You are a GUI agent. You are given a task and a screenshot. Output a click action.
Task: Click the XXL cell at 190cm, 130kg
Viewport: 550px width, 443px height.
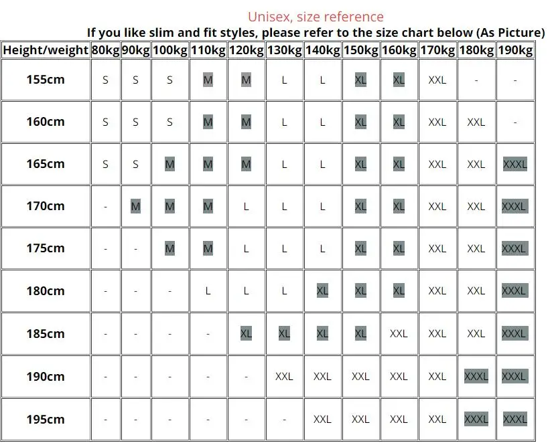pos(284,376)
